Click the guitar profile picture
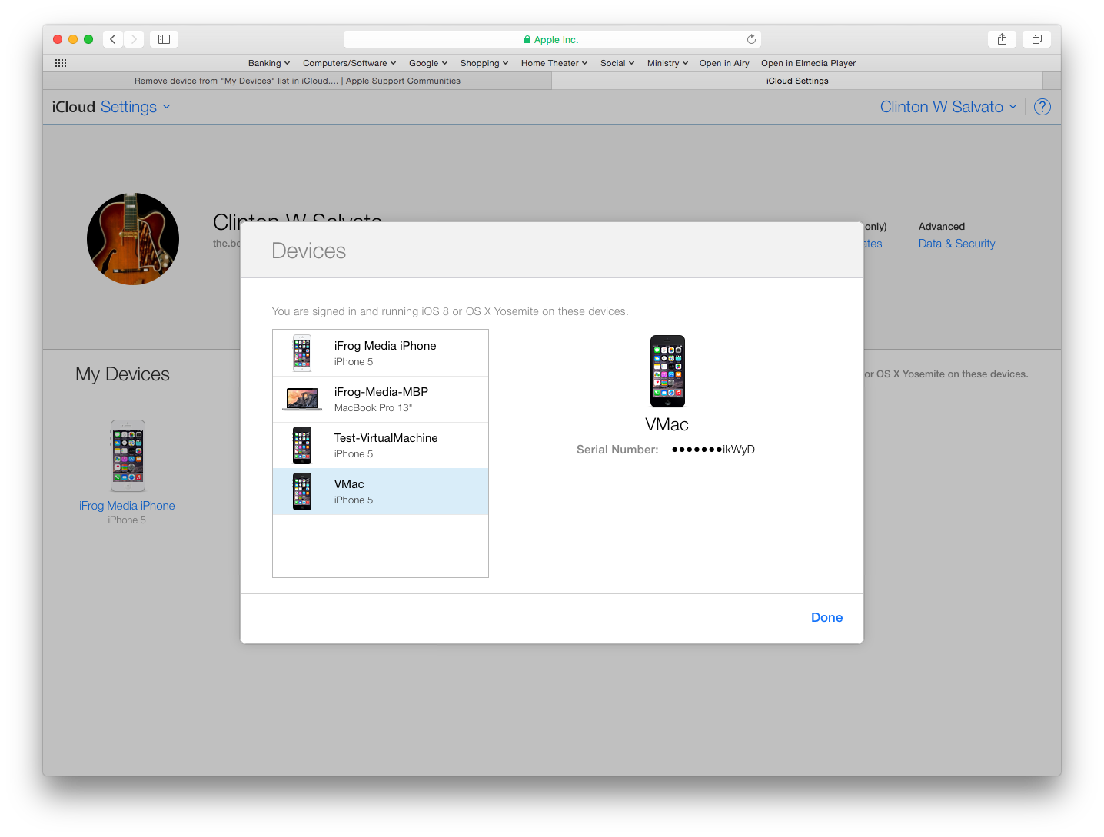 (x=133, y=239)
